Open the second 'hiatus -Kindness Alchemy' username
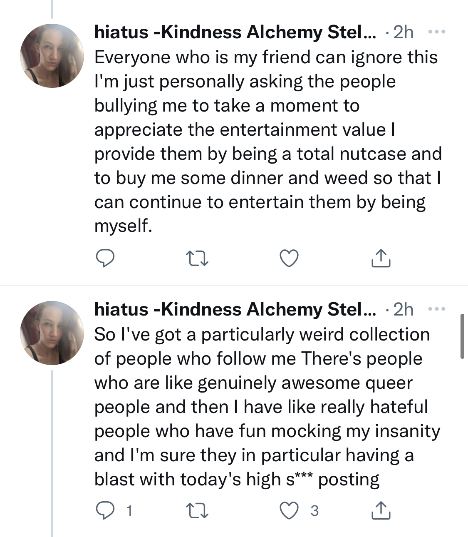The image size is (468, 537). [235, 310]
